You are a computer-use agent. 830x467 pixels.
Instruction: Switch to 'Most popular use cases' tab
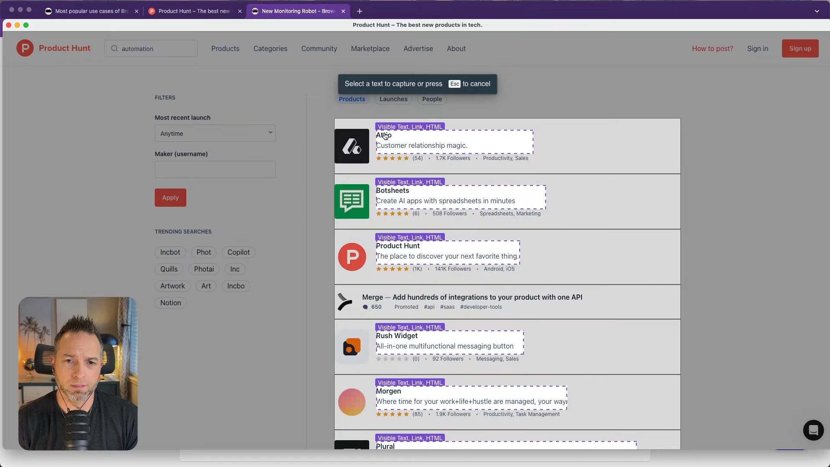click(x=92, y=11)
